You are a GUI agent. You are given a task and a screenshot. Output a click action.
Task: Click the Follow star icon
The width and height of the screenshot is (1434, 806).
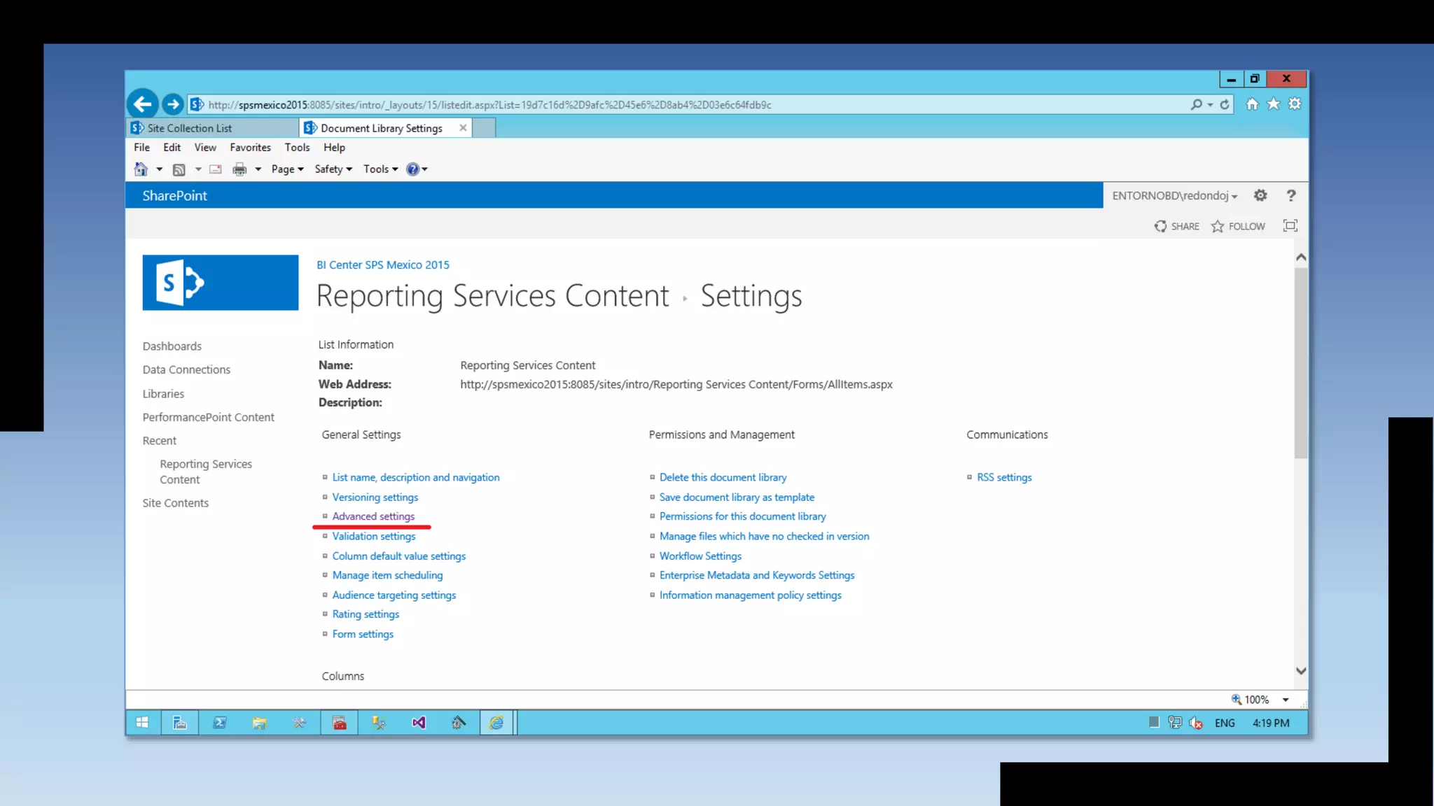[x=1218, y=227]
